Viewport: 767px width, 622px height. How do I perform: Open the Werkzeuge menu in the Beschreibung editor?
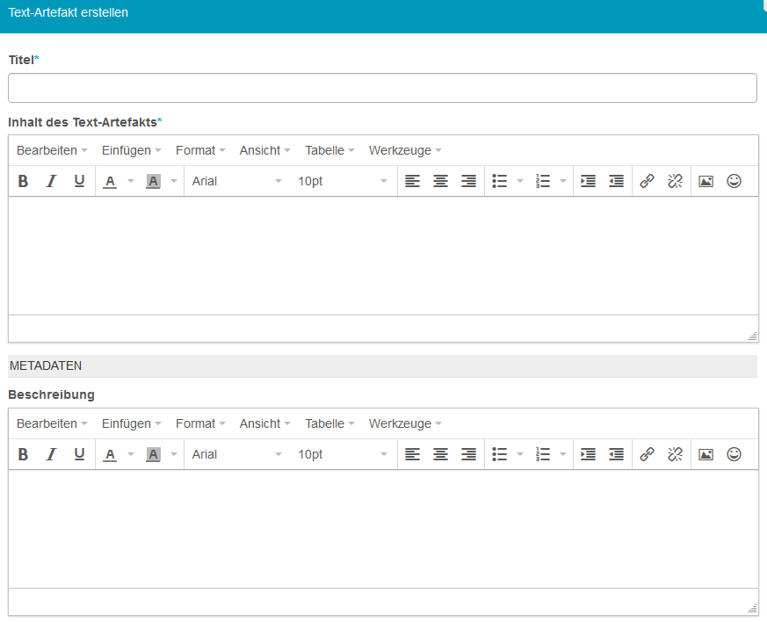click(404, 423)
